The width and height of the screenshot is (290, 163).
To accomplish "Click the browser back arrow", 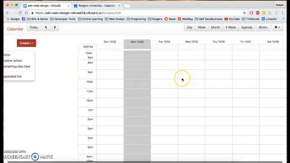I will coord(7,13).
